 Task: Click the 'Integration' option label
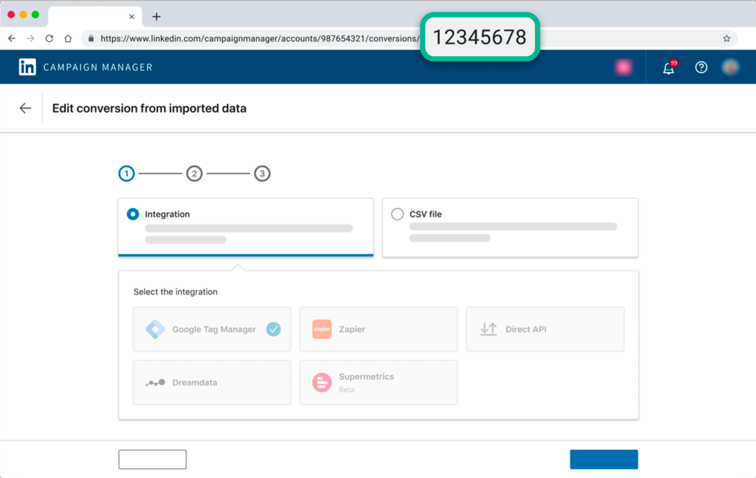click(167, 214)
